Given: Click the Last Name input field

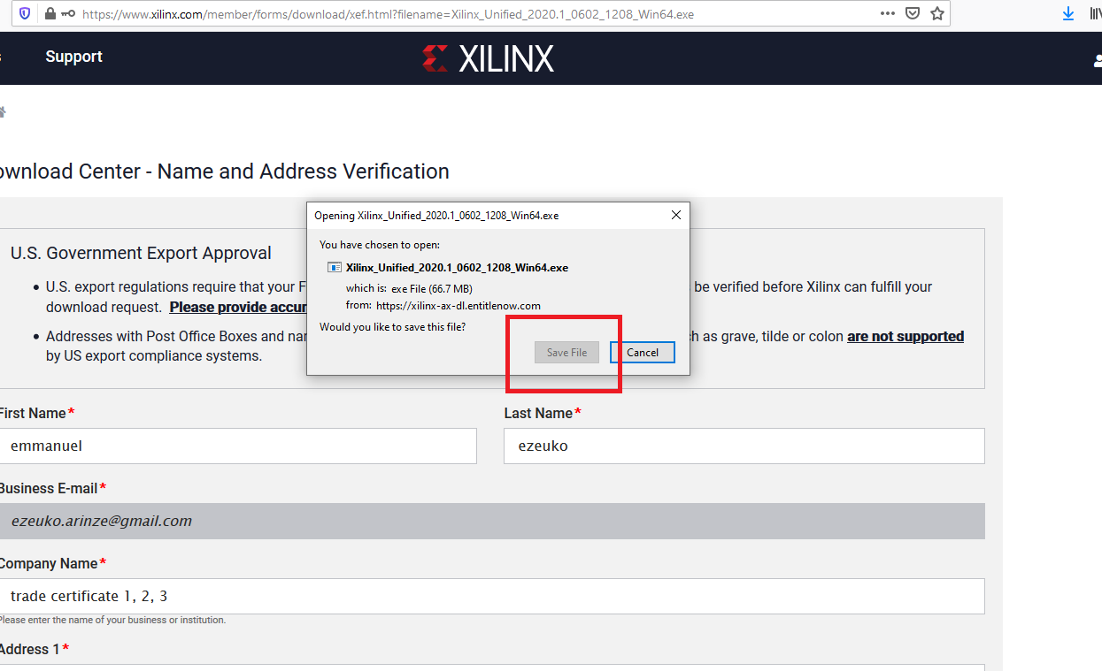Looking at the screenshot, I should tap(744, 446).
